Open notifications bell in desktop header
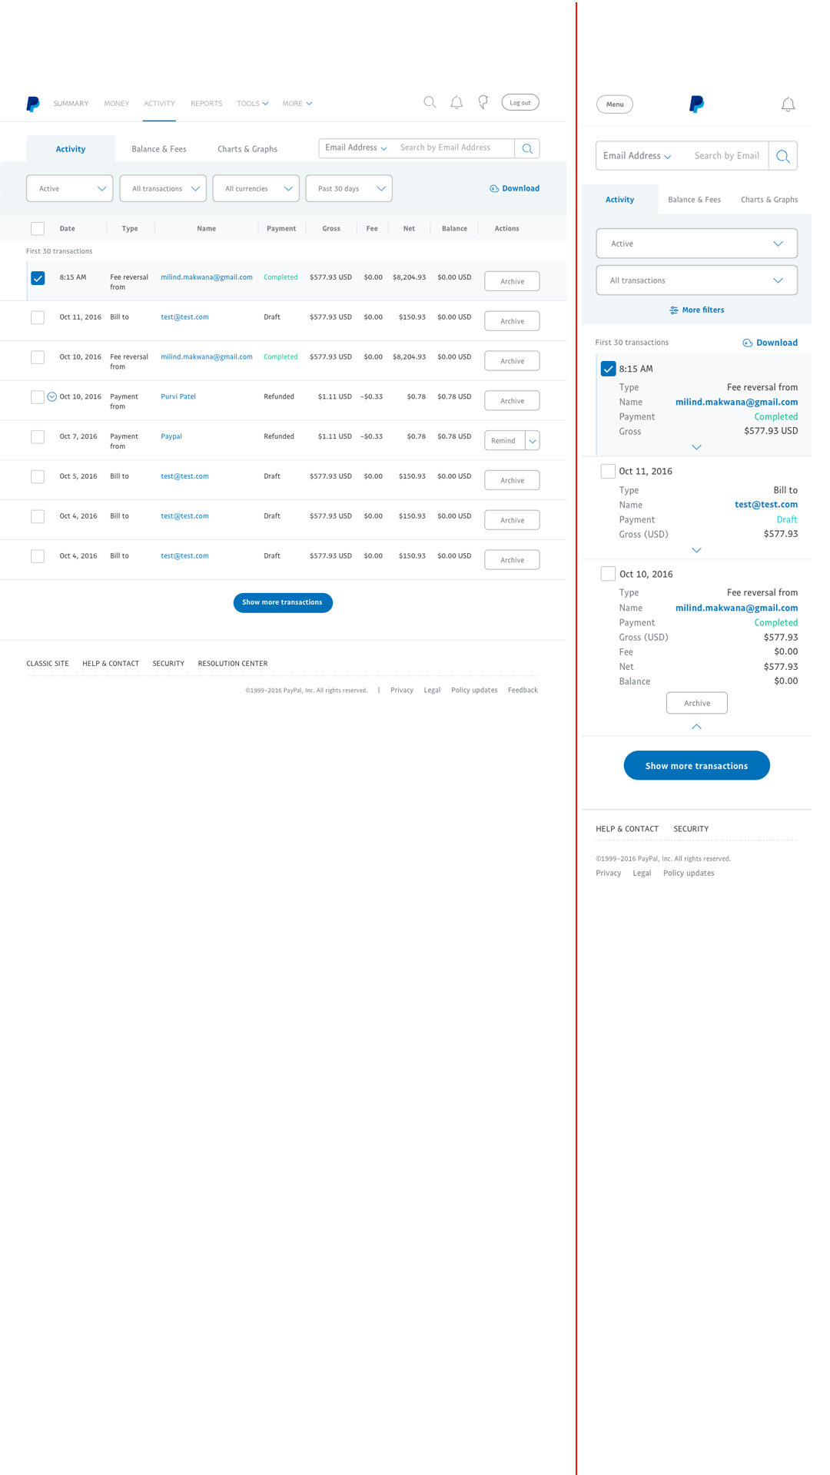The width and height of the screenshot is (830, 1475). click(456, 102)
